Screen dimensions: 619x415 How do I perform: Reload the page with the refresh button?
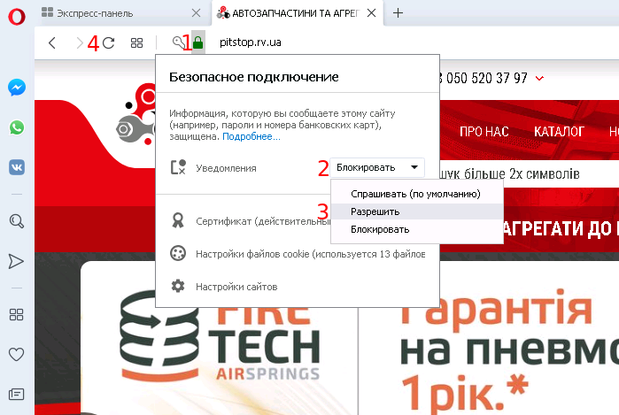tap(109, 42)
